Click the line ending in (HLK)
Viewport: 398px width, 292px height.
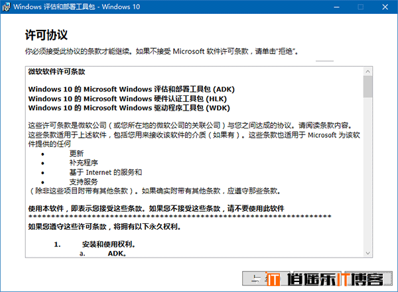tap(127, 99)
